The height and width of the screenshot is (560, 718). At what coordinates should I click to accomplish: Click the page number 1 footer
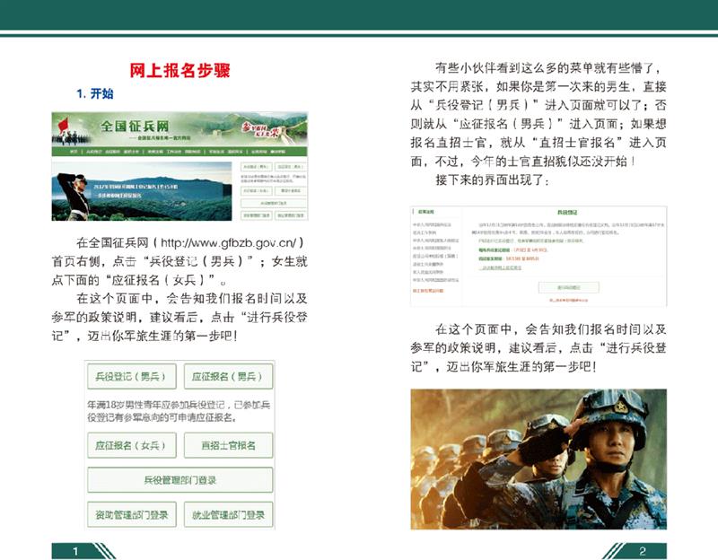tap(76, 551)
